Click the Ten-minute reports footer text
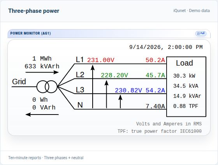The width and height of the screenshot is (218, 165). coord(46,158)
